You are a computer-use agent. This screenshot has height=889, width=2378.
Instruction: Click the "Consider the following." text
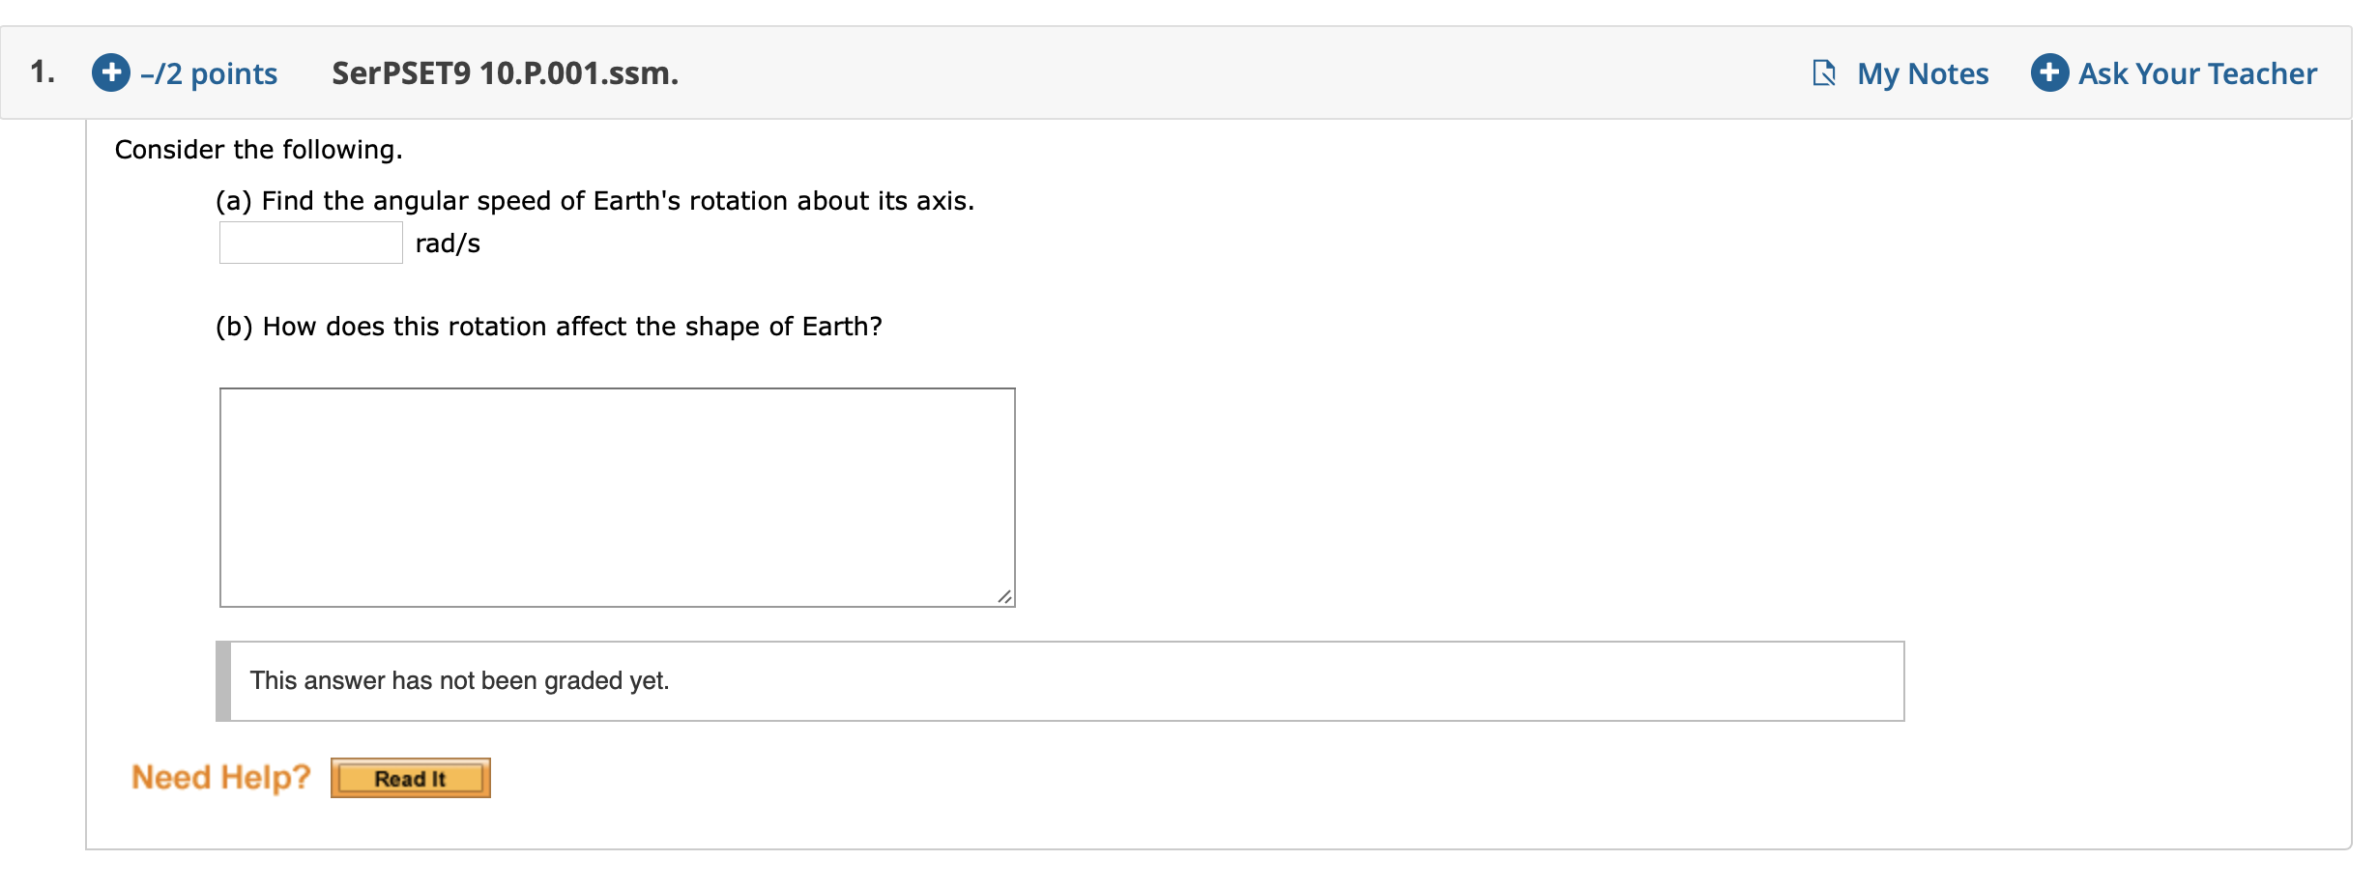click(258, 150)
